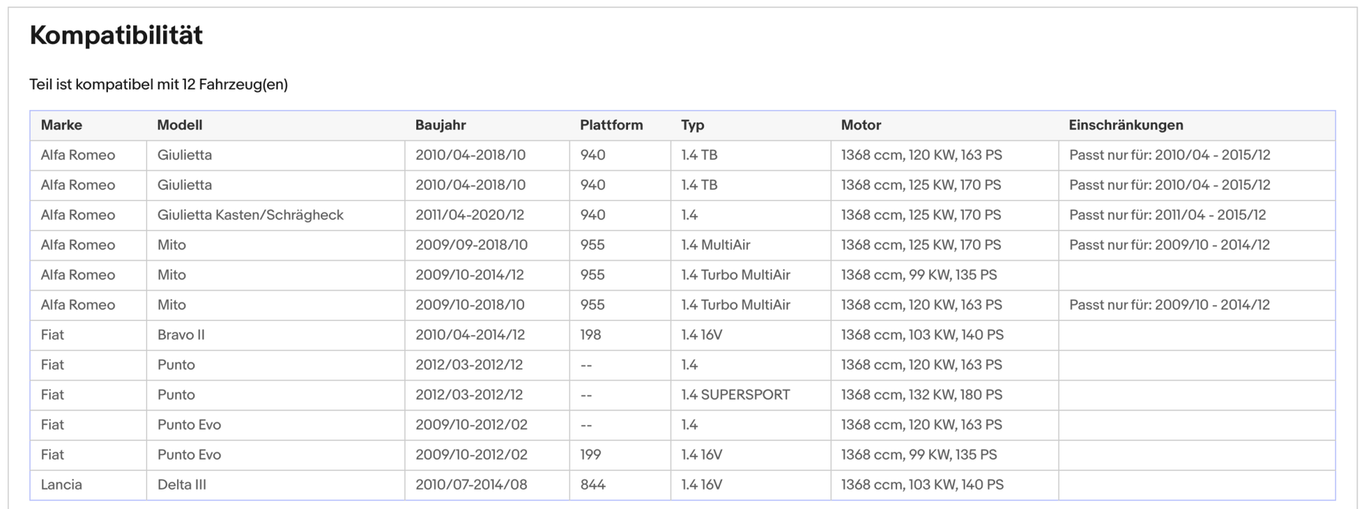Click the Lancia brand cell
This screenshot has height=509, width=1364.
click(x=62, y=484)
